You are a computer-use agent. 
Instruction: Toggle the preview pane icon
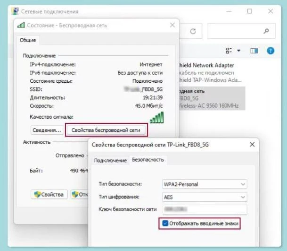tap(254, 51)
